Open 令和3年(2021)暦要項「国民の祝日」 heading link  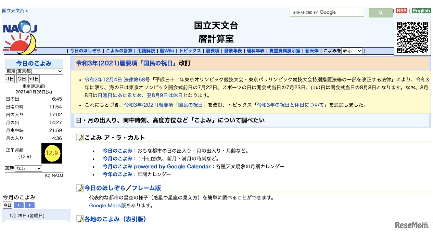pyautogui.click(x=126, y=63)
